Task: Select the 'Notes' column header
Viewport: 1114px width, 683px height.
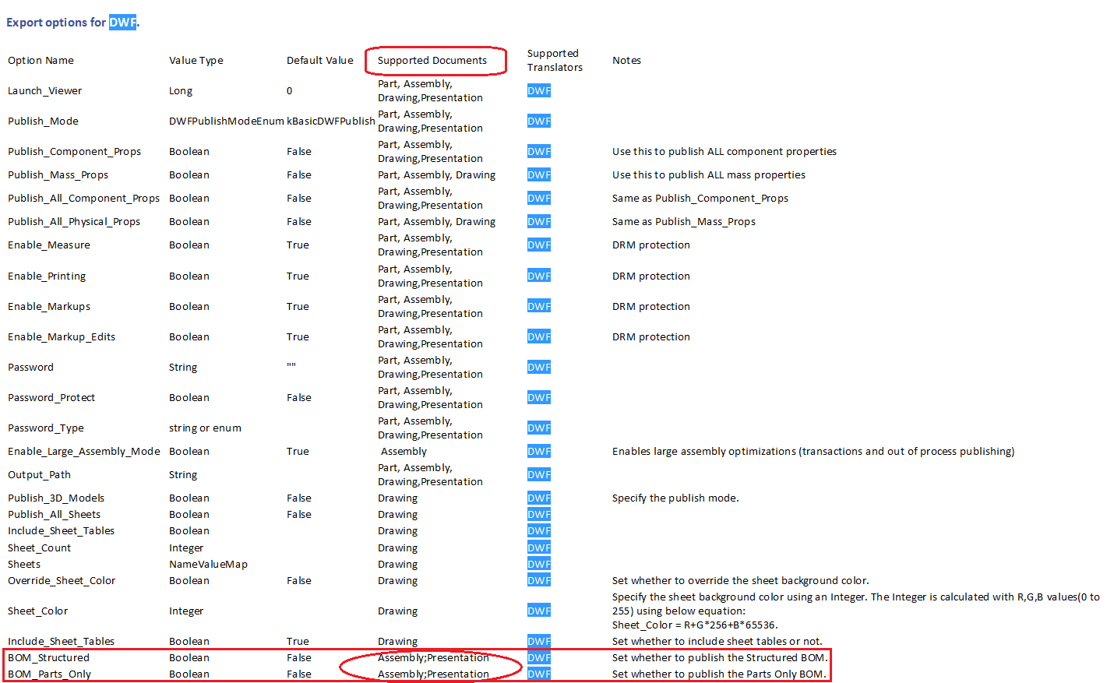Action: click(626, 61)
